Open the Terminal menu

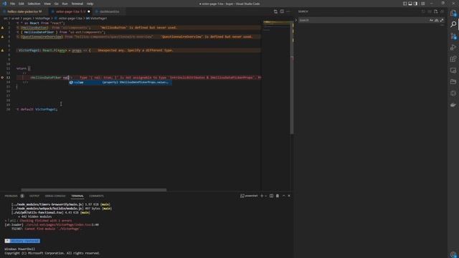[77, 4]
